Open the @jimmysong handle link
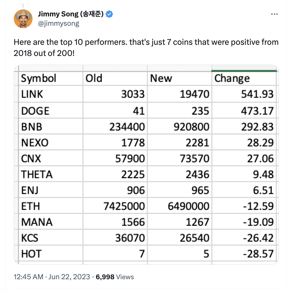The height and width of the screenshot is (293, 290). [59, 24]
